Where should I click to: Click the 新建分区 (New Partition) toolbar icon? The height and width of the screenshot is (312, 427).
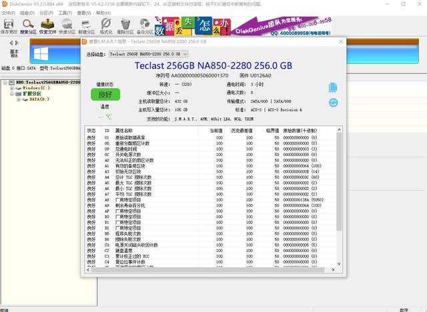86,26
